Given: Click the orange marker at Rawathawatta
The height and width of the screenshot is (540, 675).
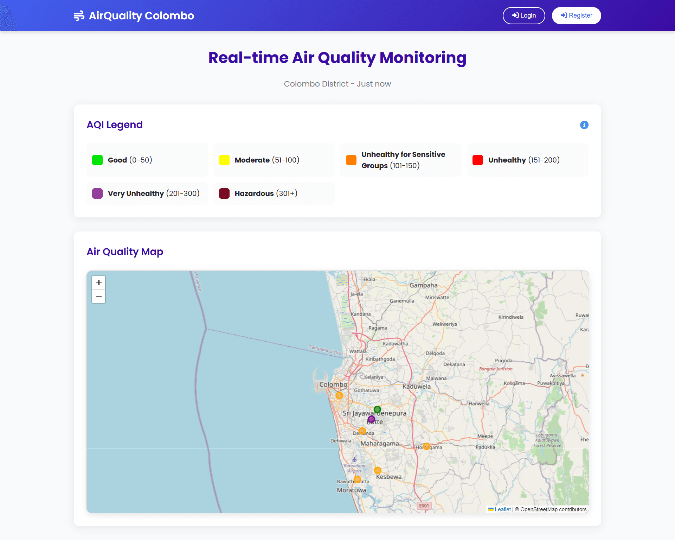Looking at the screenshot, I should tap(357, 479).
